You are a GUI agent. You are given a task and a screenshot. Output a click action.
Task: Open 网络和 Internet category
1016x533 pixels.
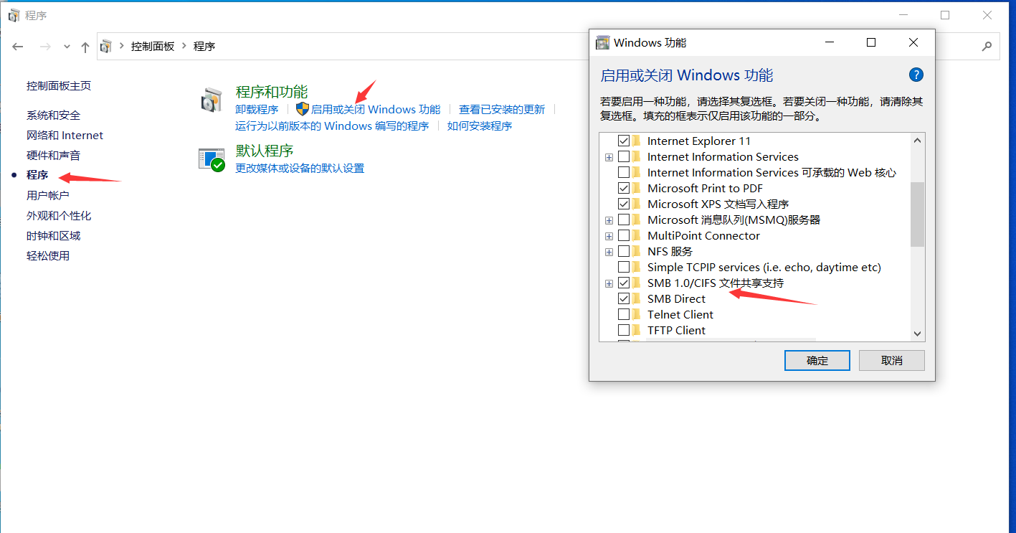point(65,135)
